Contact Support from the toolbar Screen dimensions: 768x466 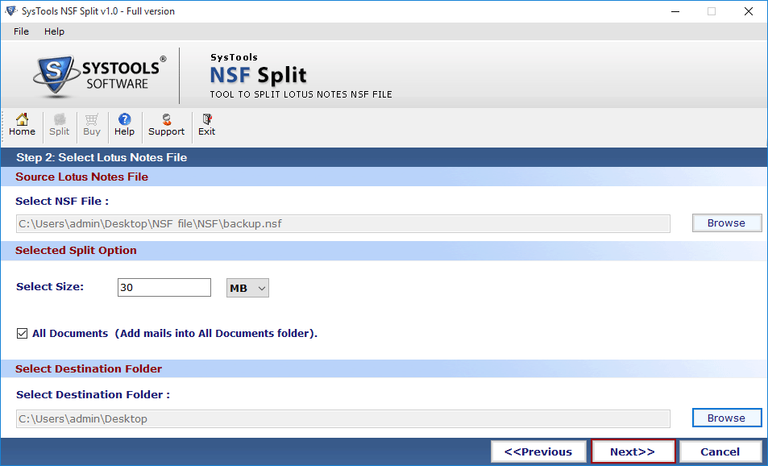coord(167,125)
